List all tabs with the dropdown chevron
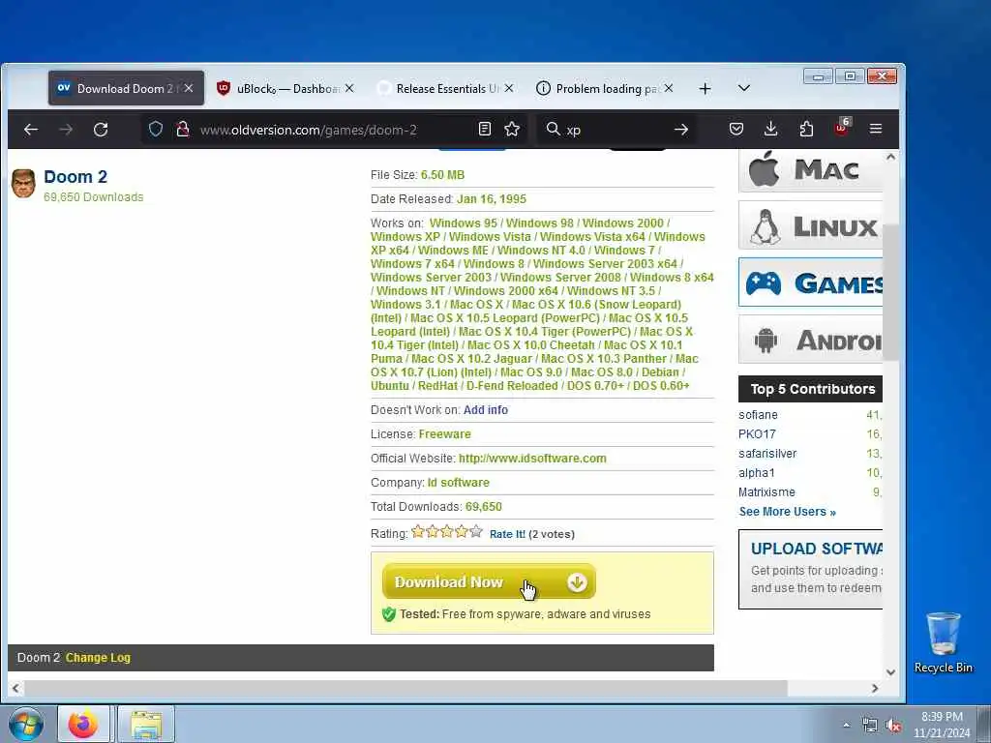Image resolution: width=991 pixels, height=743 pixels. coord(744,88)
